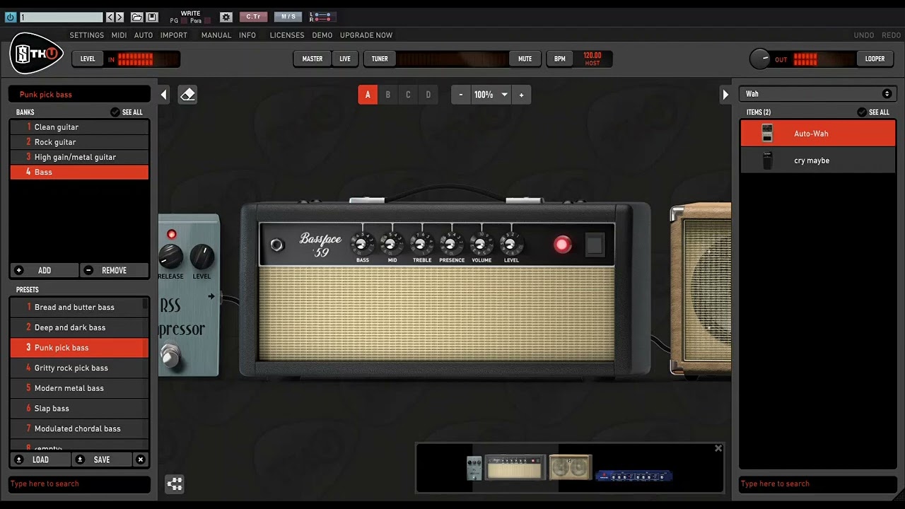Open the TUNER

[380, 59]
